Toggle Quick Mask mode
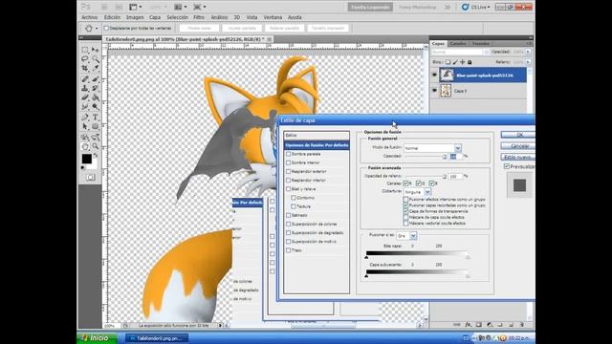Screen dimensions: 612x344 click(90, 178)
